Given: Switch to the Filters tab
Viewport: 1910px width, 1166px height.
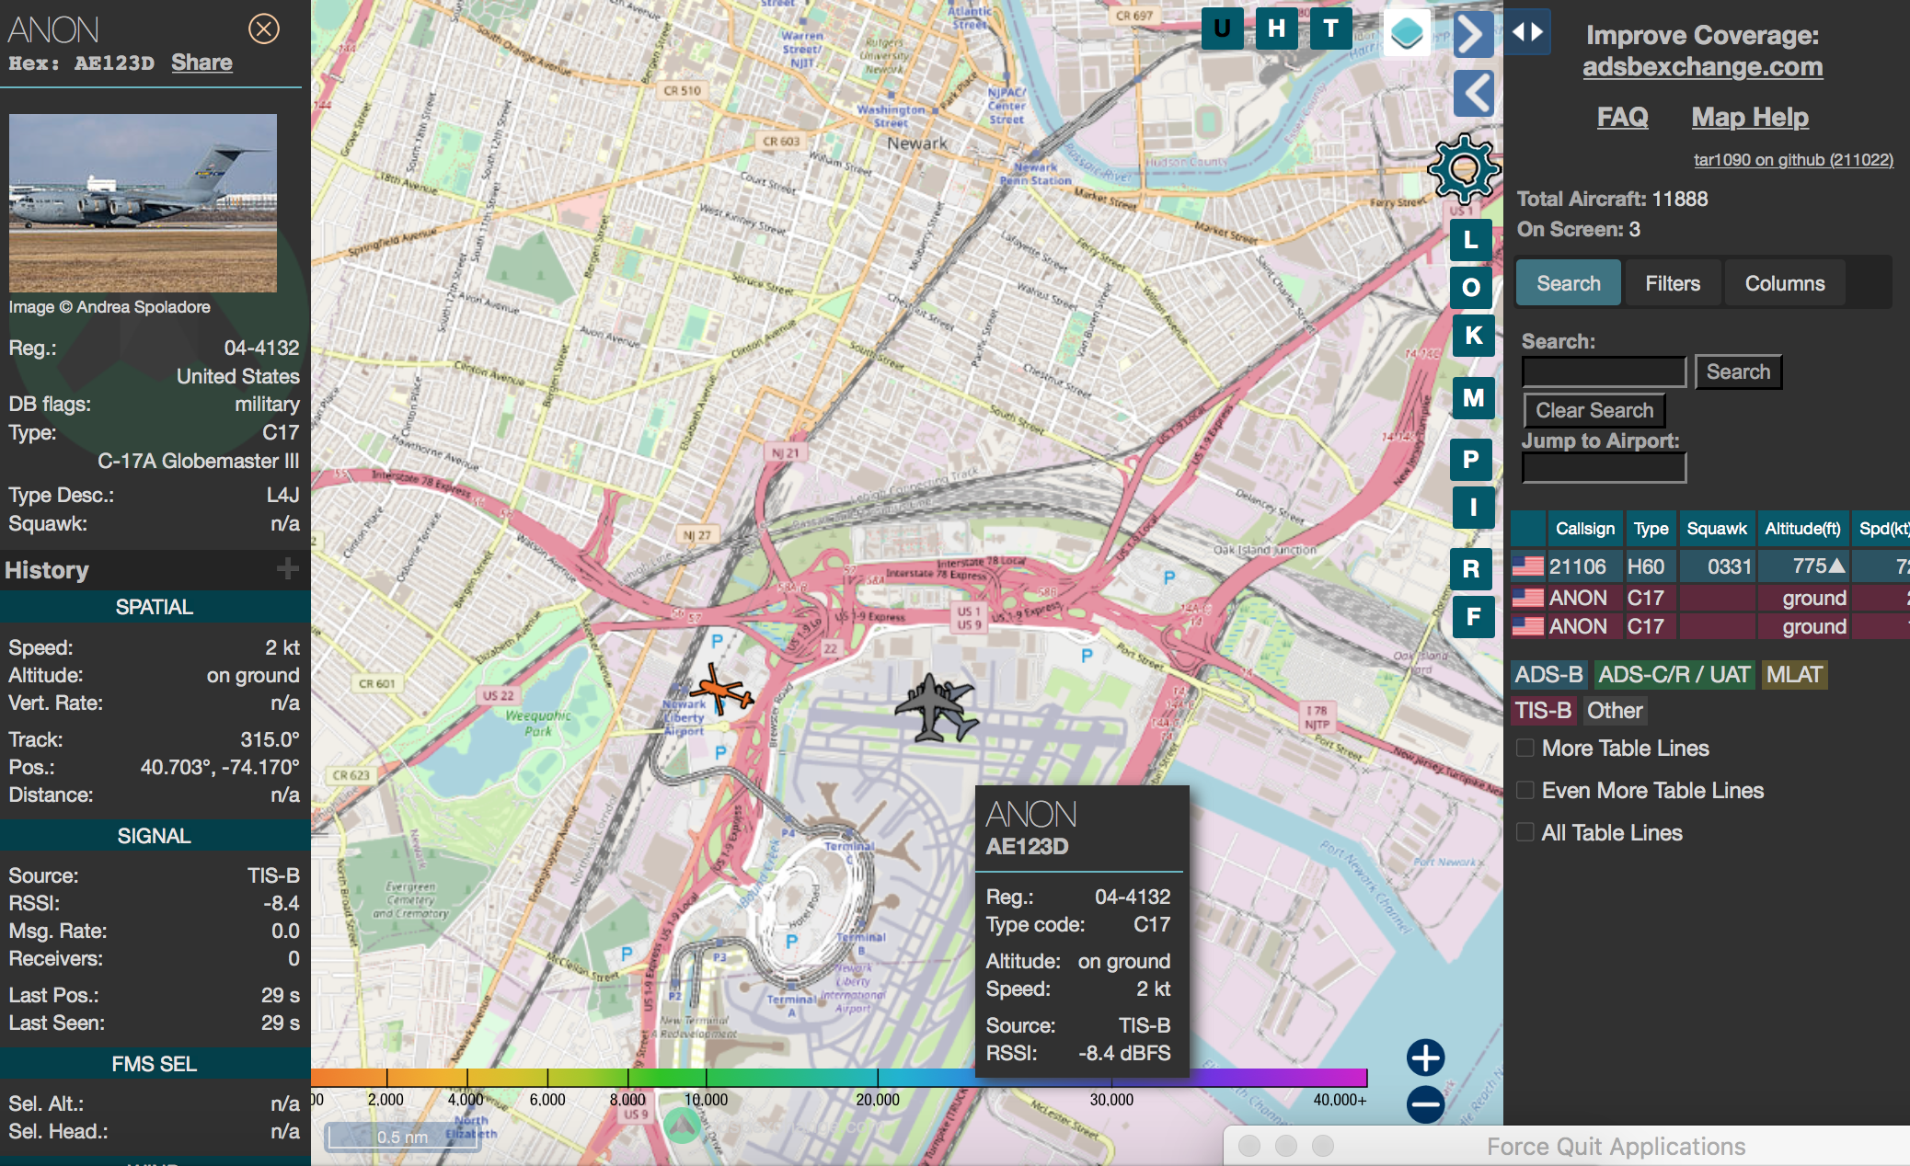Looking at the screenshot, I should [1672, 283].
